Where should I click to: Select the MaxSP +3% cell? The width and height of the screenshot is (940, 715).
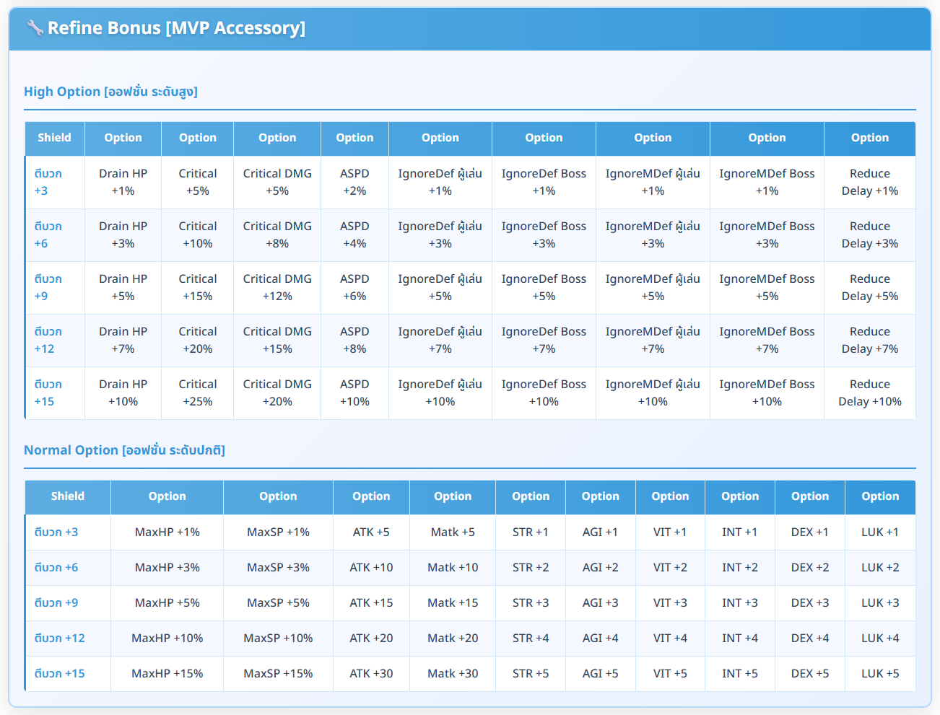point(278,567)
